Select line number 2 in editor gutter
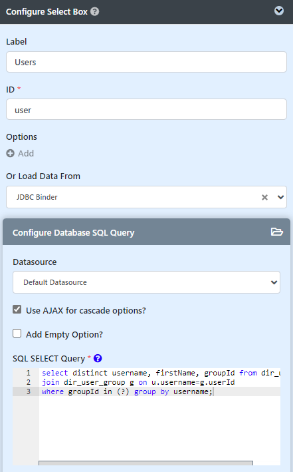Screen dimensions: 293x472 (29, 382)
